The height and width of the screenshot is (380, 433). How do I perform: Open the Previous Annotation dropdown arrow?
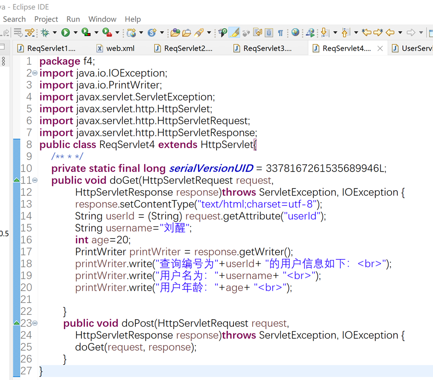(x=356, y=33)
